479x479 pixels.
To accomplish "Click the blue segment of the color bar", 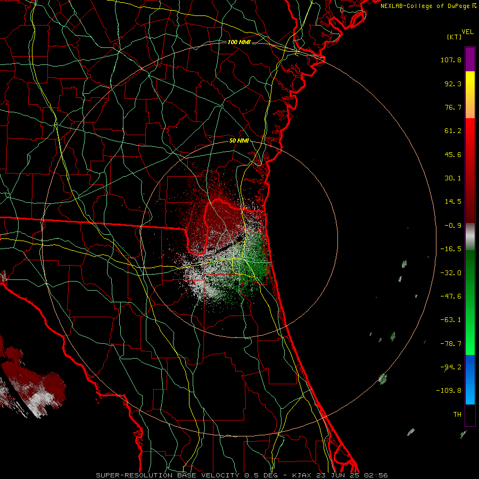I will point(470,379).
